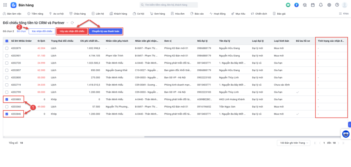Viewport: 351px width, 167px height.
Task: Click the help question mark icon
Action: click(x=337, y=5)
